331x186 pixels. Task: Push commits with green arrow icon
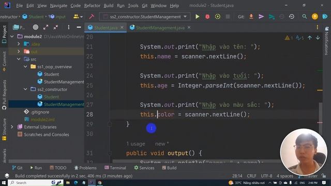point(272,17)
